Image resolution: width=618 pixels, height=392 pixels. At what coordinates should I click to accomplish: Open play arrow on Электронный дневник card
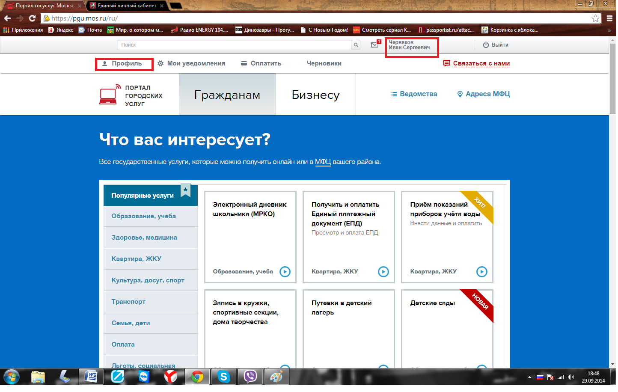pos(285,272)
